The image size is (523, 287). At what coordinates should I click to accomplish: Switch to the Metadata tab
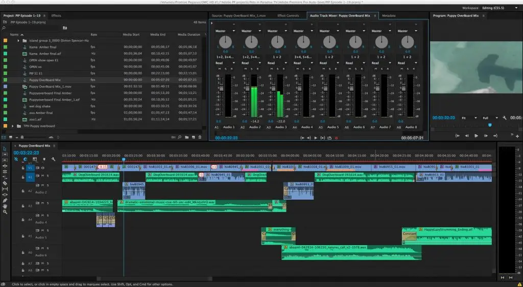389,16
